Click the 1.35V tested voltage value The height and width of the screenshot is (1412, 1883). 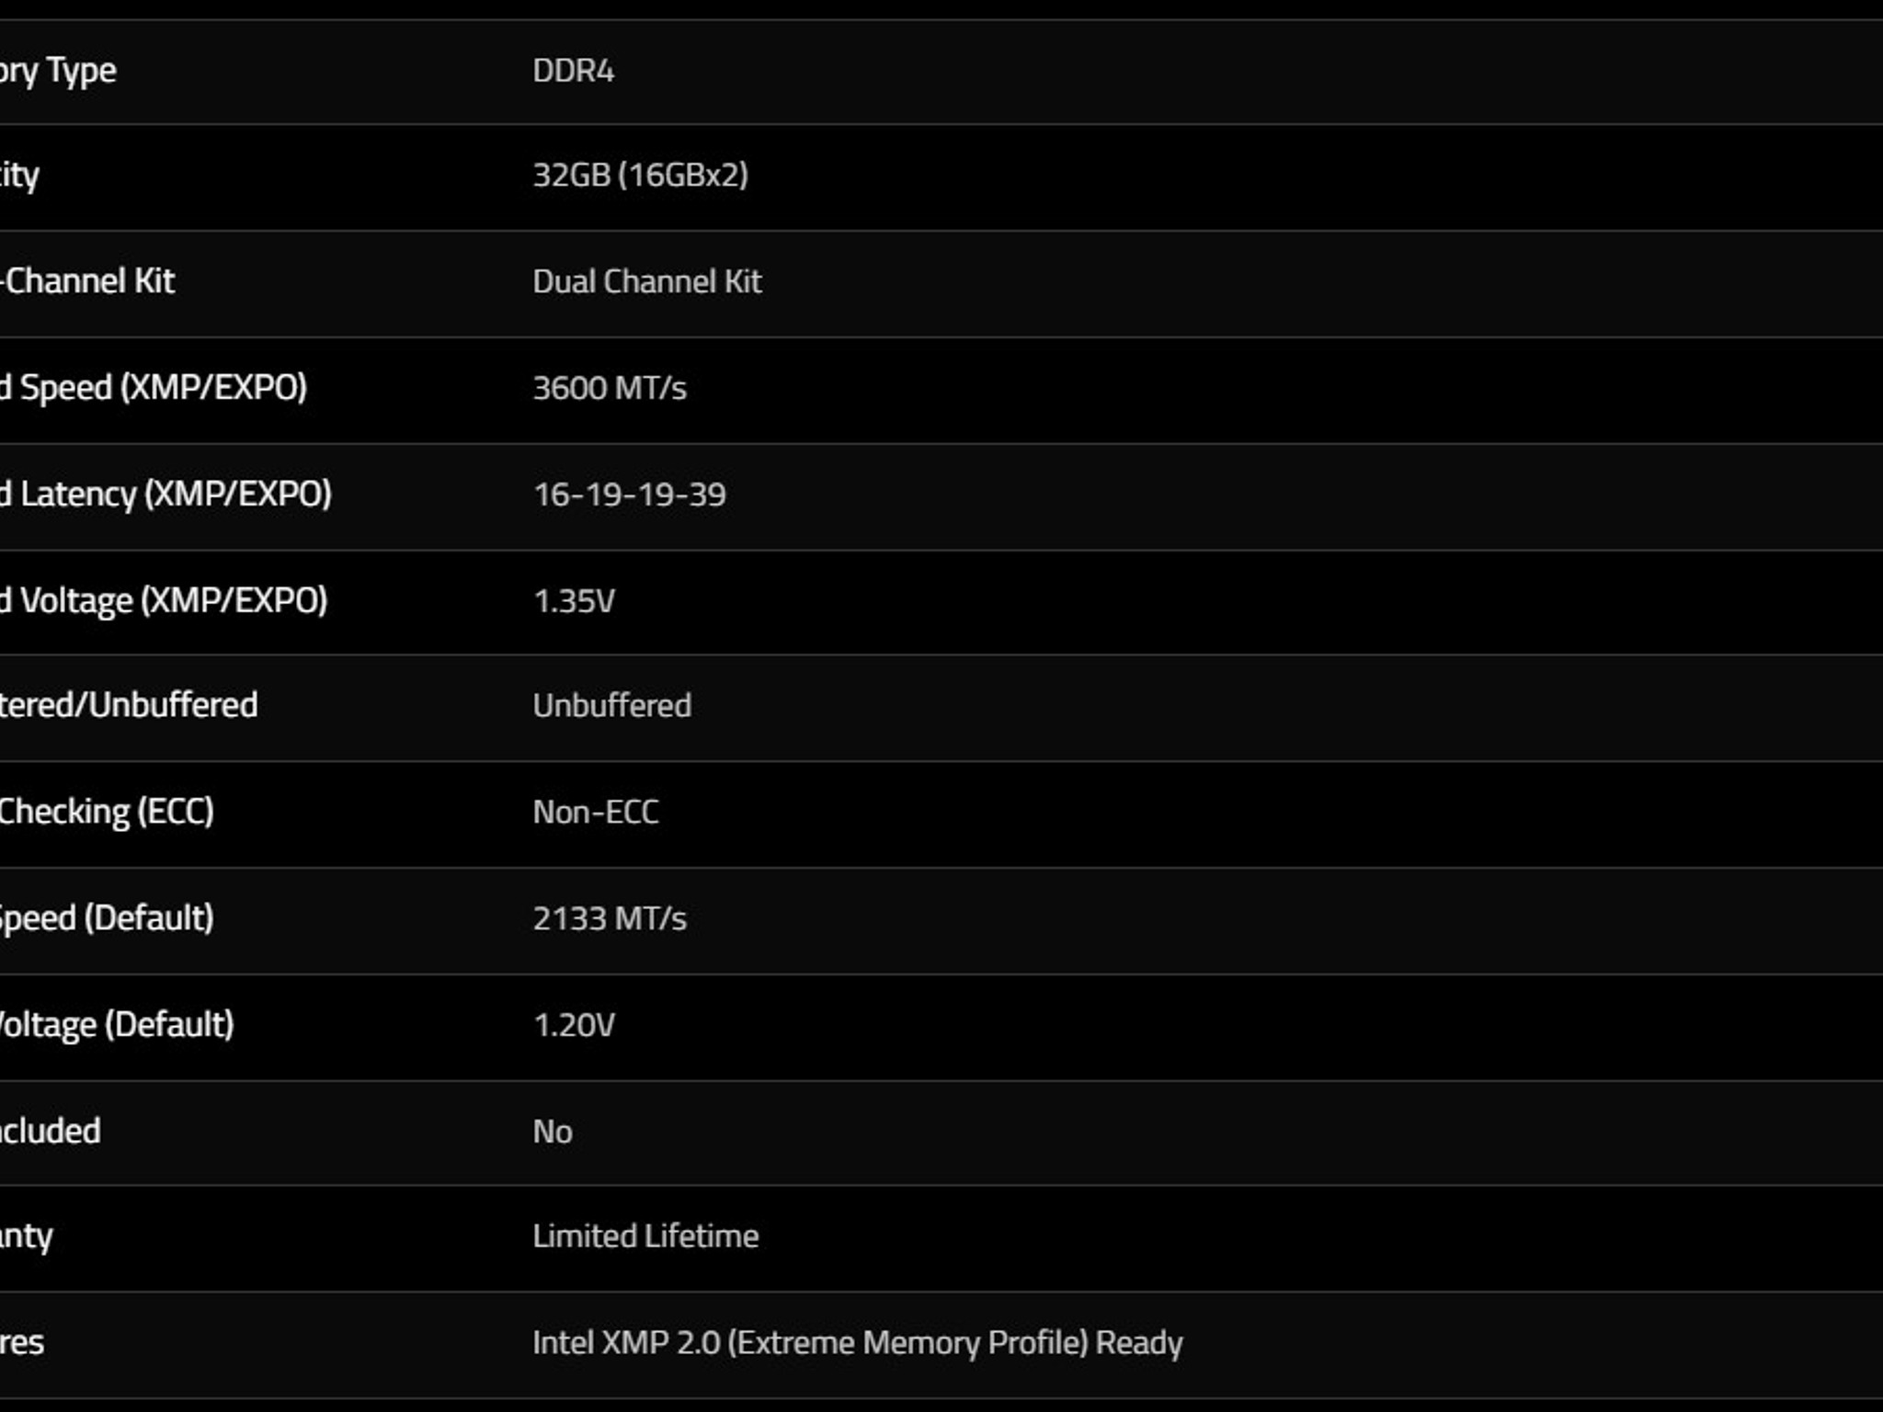coord(574,601)
